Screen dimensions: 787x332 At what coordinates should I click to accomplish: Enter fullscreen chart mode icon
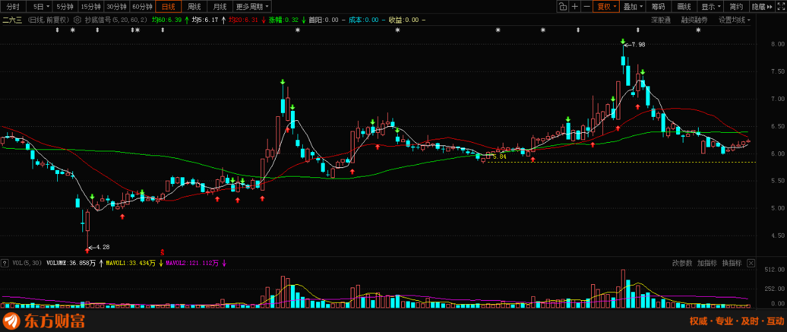tap(781, 7)
